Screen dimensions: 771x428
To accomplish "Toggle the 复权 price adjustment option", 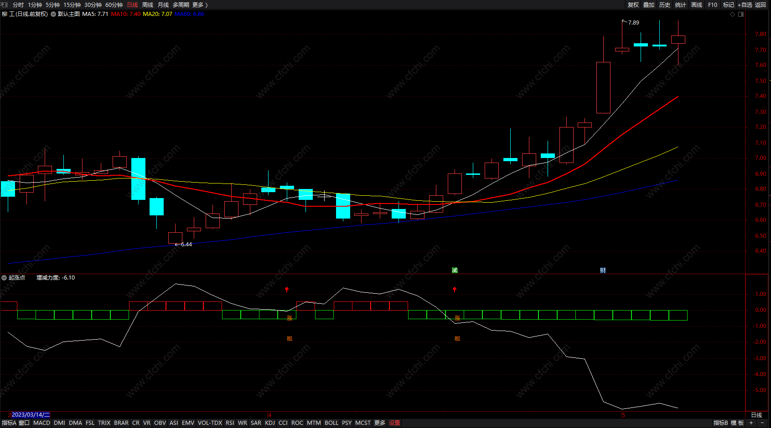I will coord(633,5).
